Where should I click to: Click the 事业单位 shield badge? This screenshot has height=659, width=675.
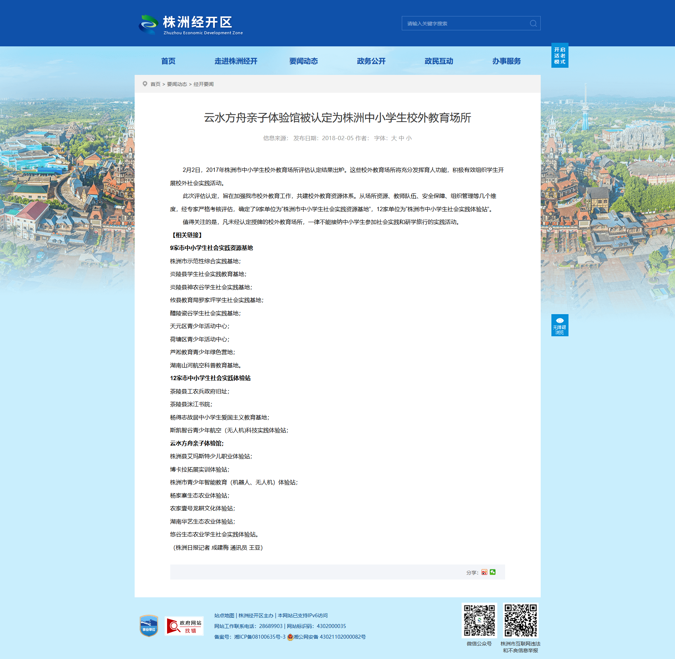coord(149,626)
